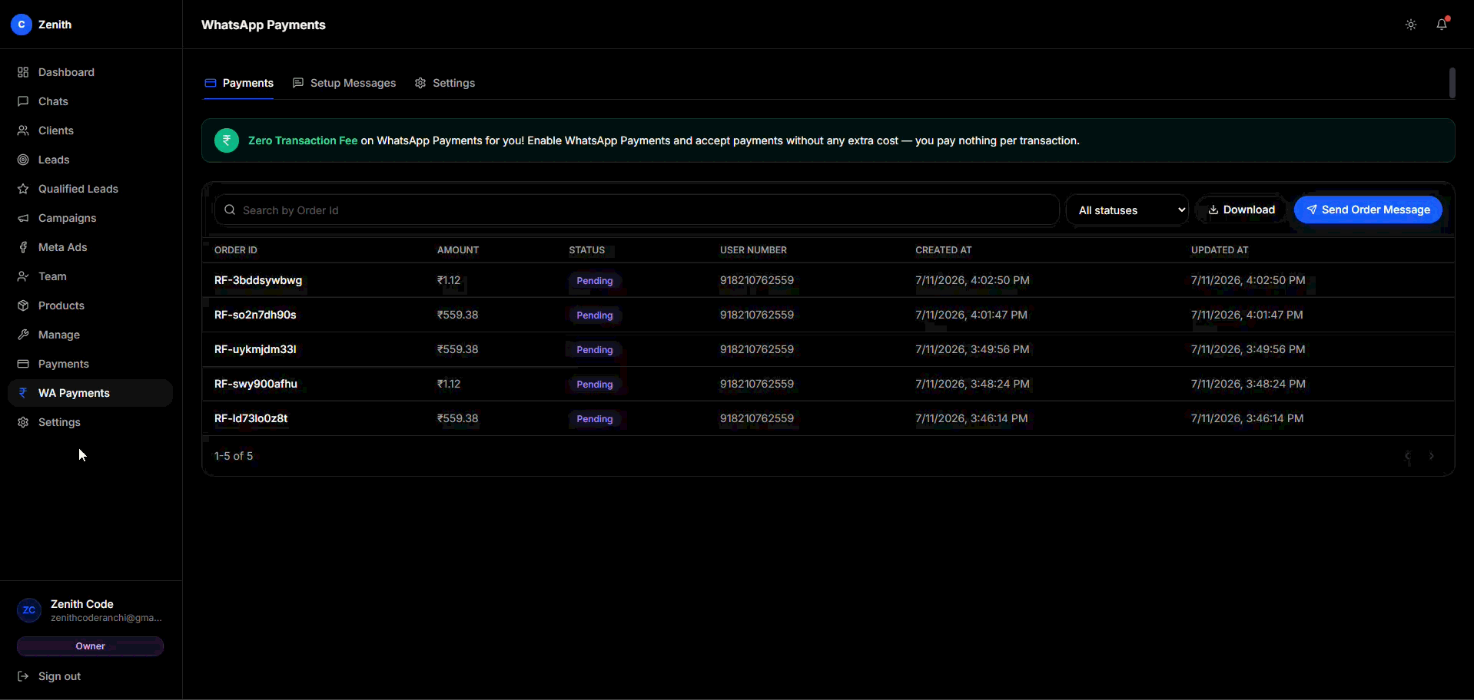The image size is (1474, 700).
Task: Open Qualified Leads in sidebar
Action: (x=90, y=189)
